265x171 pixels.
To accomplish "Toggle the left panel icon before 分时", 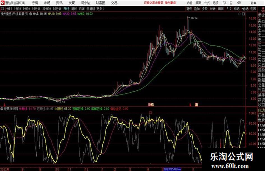I will (3, 9).
